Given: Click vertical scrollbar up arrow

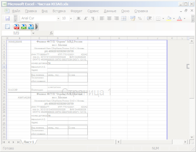Looking at the screenshot, I should coord(192,41).
